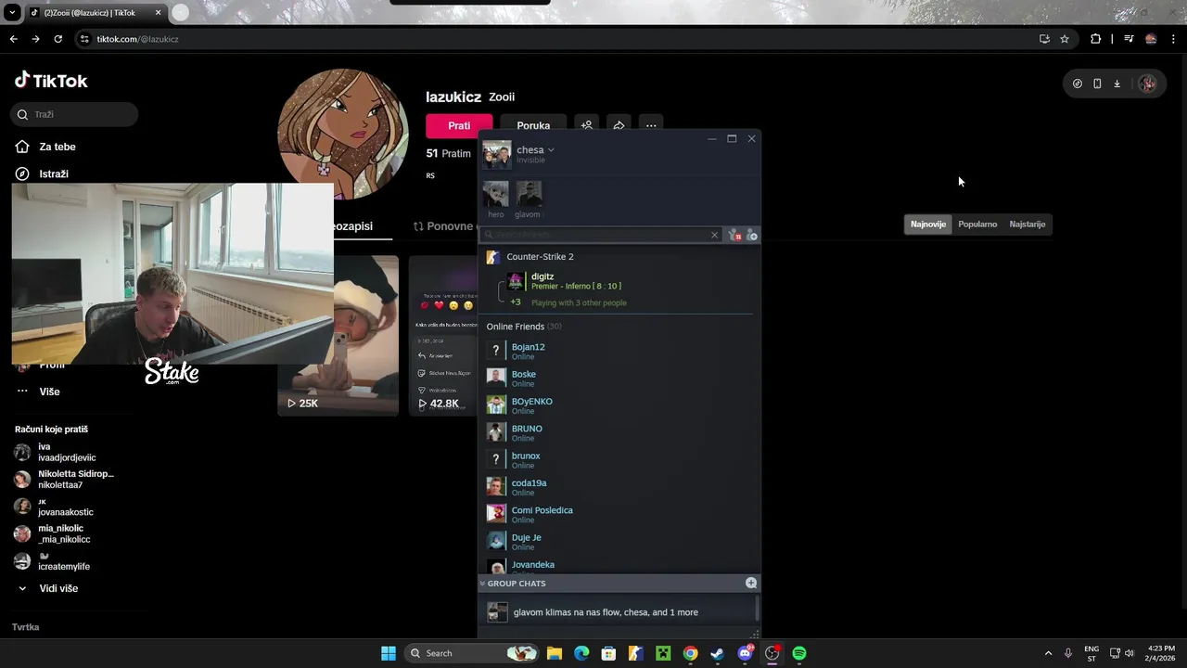Viewport: 1187px width, 668px height.
Task: Open Chrome media controls icon
Action: point(1129,39)
